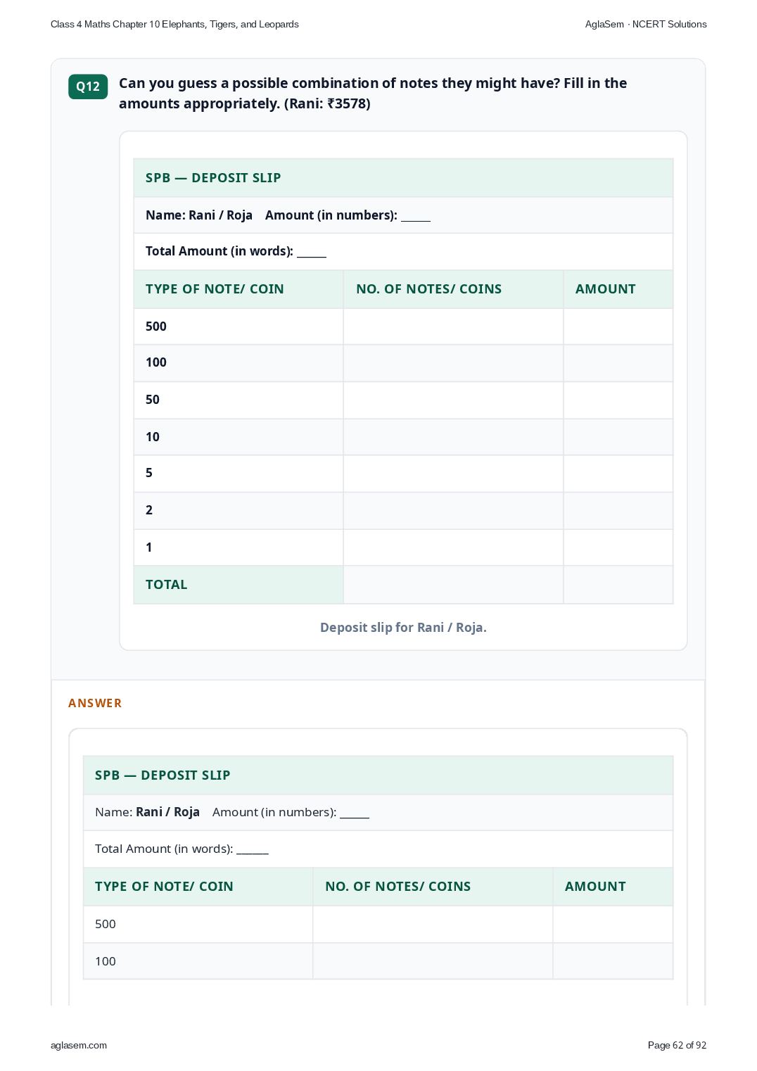
Task: Click the TOTAL row amount cell
Action: point(618,585)
